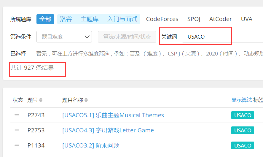Sort by 题号 using the sort arrows
Viewport: 263px width, 157px height.
click(x=41, y=100)
